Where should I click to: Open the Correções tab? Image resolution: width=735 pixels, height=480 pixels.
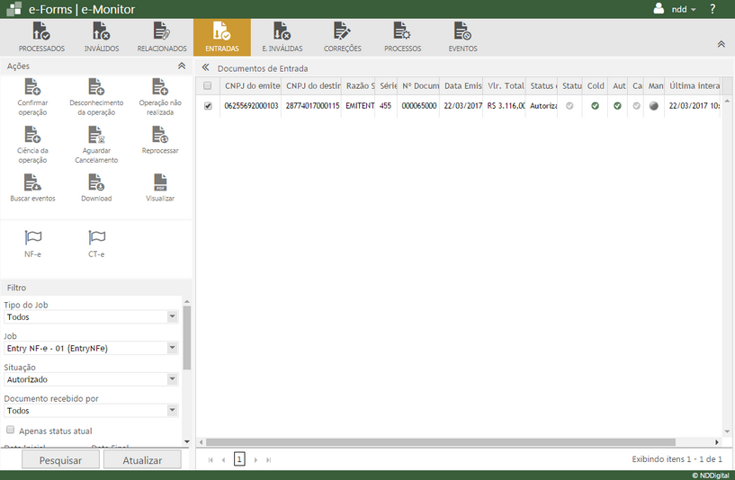coord(342,38)
